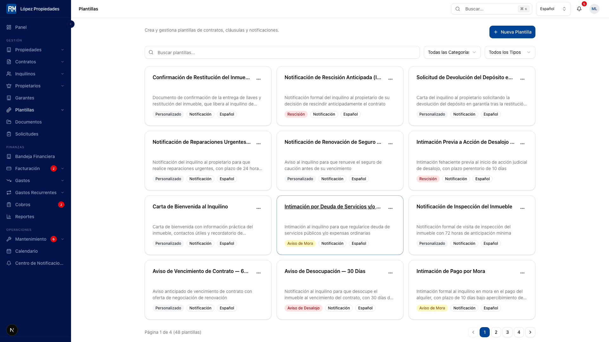Click the Calendario calendar icon
Screen dimensions: 609x342
point(9,251)
